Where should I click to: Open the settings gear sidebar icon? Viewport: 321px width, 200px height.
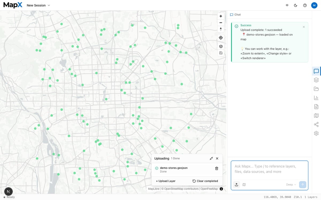click(x=316, y=133)
